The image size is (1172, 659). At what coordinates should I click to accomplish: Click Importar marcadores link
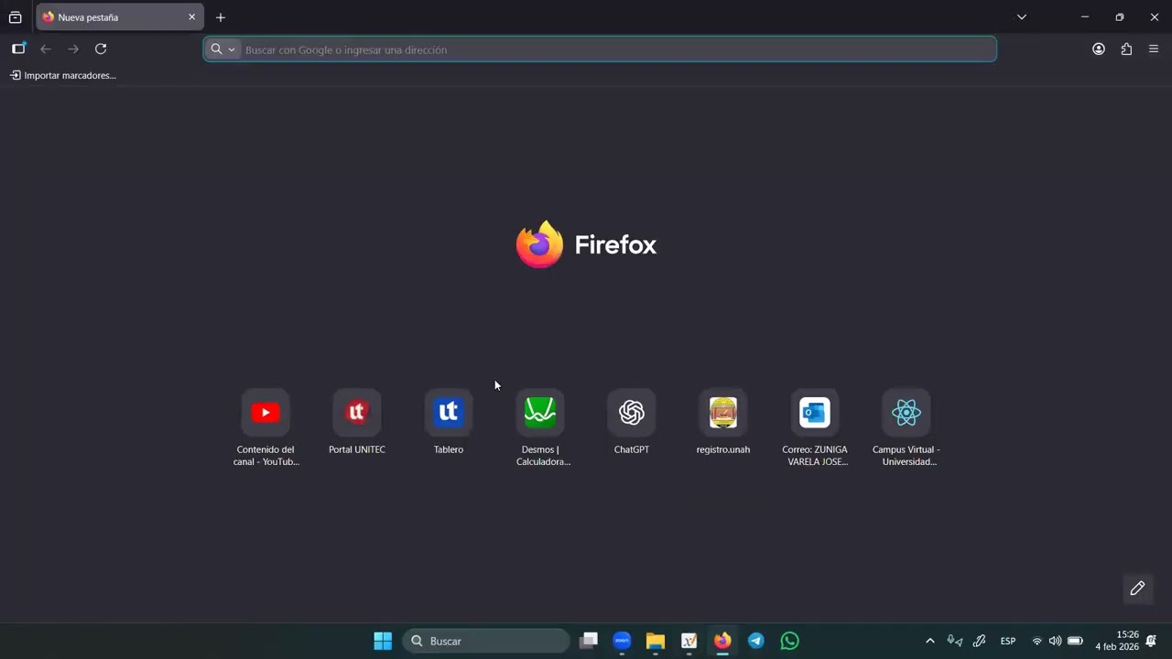(x=63, y=75)
